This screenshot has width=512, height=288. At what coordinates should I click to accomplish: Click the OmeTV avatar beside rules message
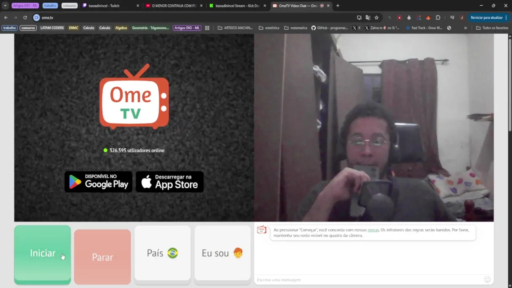click(262, 230)
